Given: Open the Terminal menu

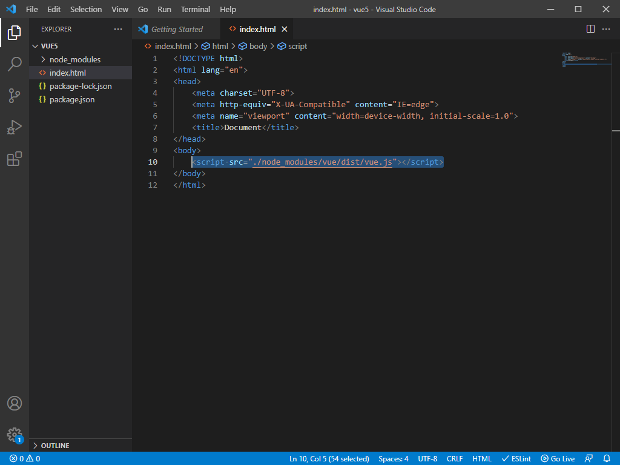Looking at the screenshot, I should point(196,9).
